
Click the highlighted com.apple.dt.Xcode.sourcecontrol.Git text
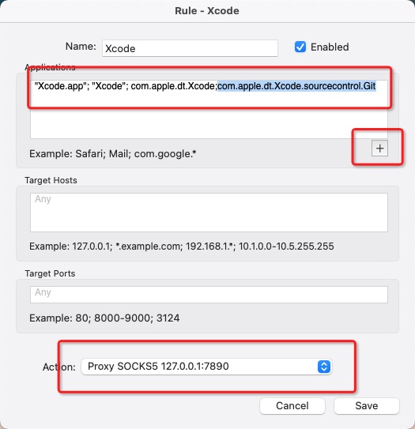pos(296,86)
